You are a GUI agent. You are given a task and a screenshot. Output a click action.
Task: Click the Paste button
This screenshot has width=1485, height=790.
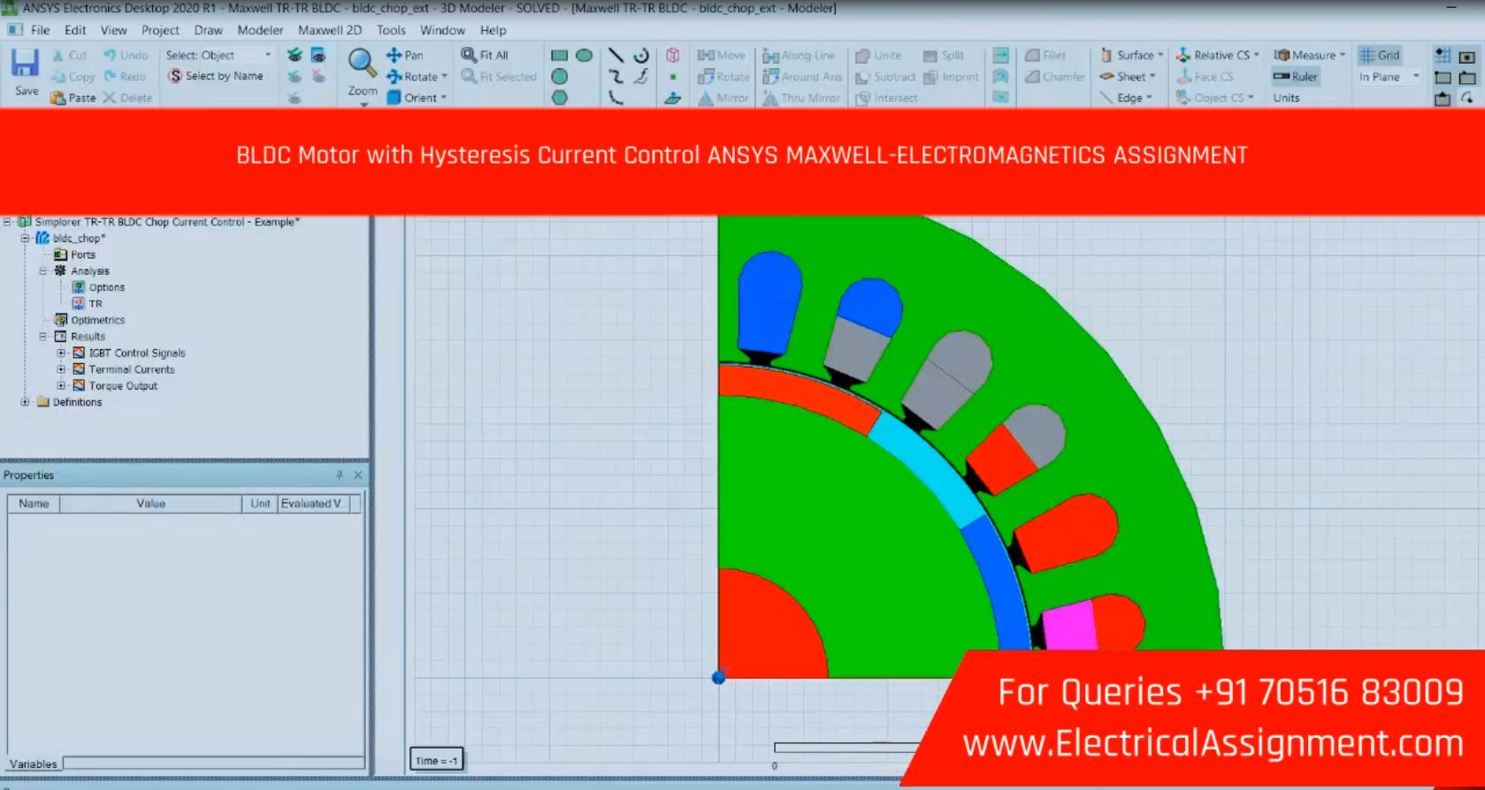[x=73, y=98]
